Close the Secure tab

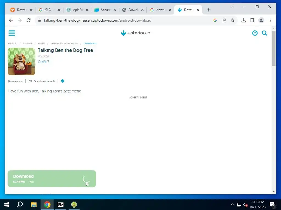click(115, 10)
